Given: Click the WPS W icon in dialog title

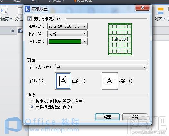Looking at the screenshot, I should 28,9.
